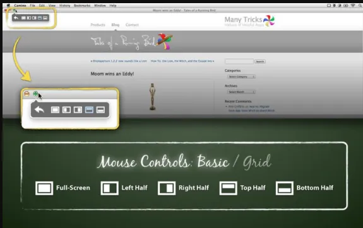Open the Moom wins an Eddy! post title
The image size is (363, 228).
click(112, 74)
